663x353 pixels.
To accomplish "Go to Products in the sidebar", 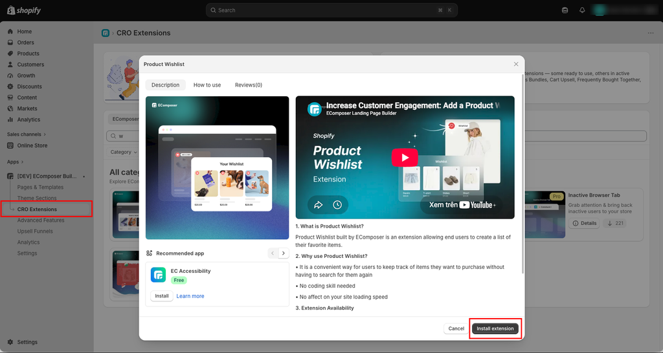I will pyautogui.click(x=28, y=53).
